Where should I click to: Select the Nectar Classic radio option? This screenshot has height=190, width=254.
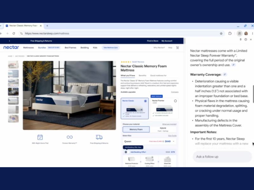145,101
